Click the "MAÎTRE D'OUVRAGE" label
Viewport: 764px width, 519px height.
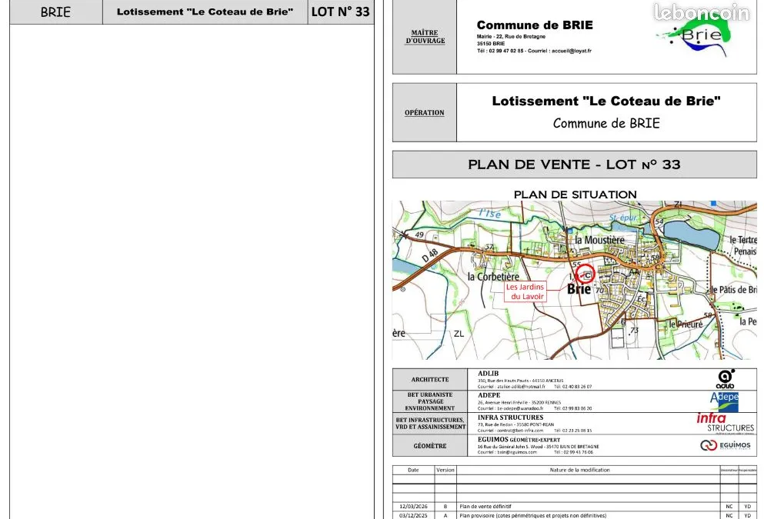click(x=425, y=37)
